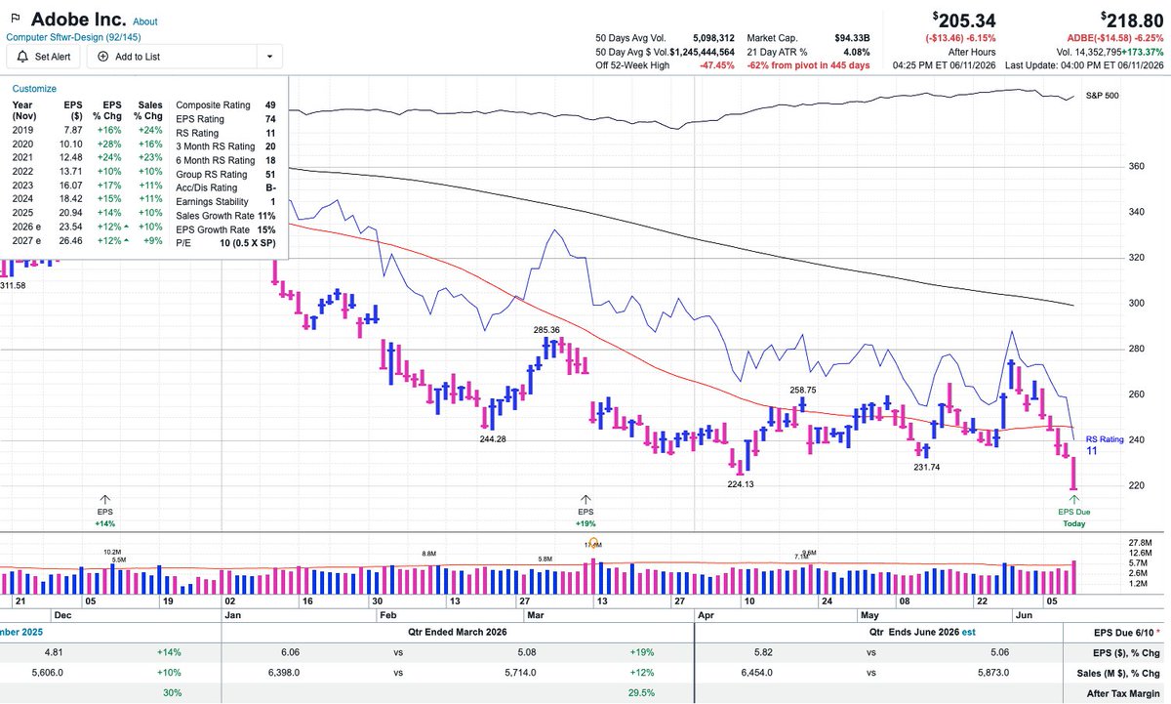Click the orange circle marker above the March volume bar
Screen dimensions: 1171x704
point(593,542)
